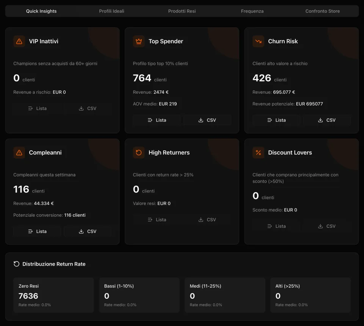Screen dimensions: 364x326
Task: Click the Compleanni count 116
Action: pos(21,189)
